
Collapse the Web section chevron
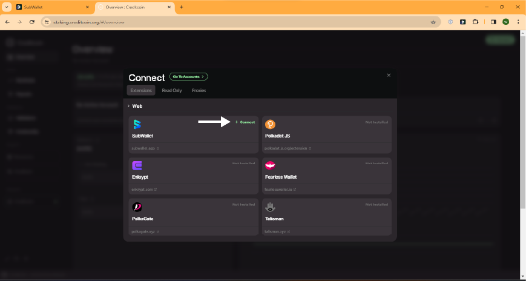128,106
